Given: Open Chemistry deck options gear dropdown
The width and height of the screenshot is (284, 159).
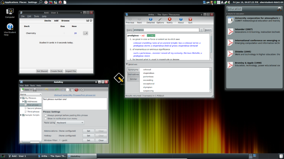Looking at the screenshot, I should (x=85, y=33).
